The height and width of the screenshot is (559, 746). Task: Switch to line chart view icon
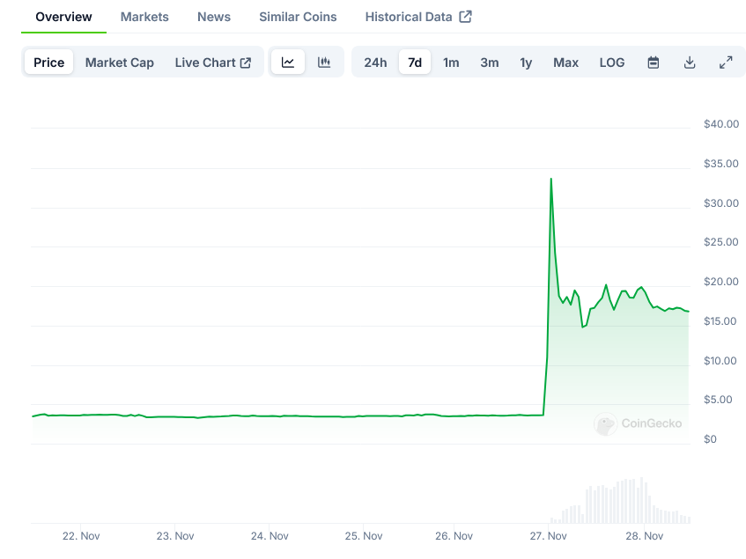click(x=288, y=63)
